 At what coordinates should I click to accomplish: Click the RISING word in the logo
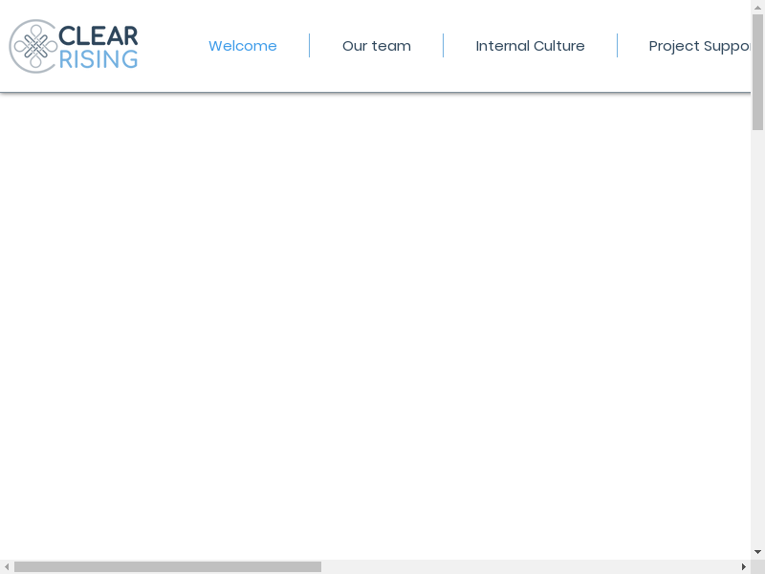pyautogui.click(x=98, y=58)
